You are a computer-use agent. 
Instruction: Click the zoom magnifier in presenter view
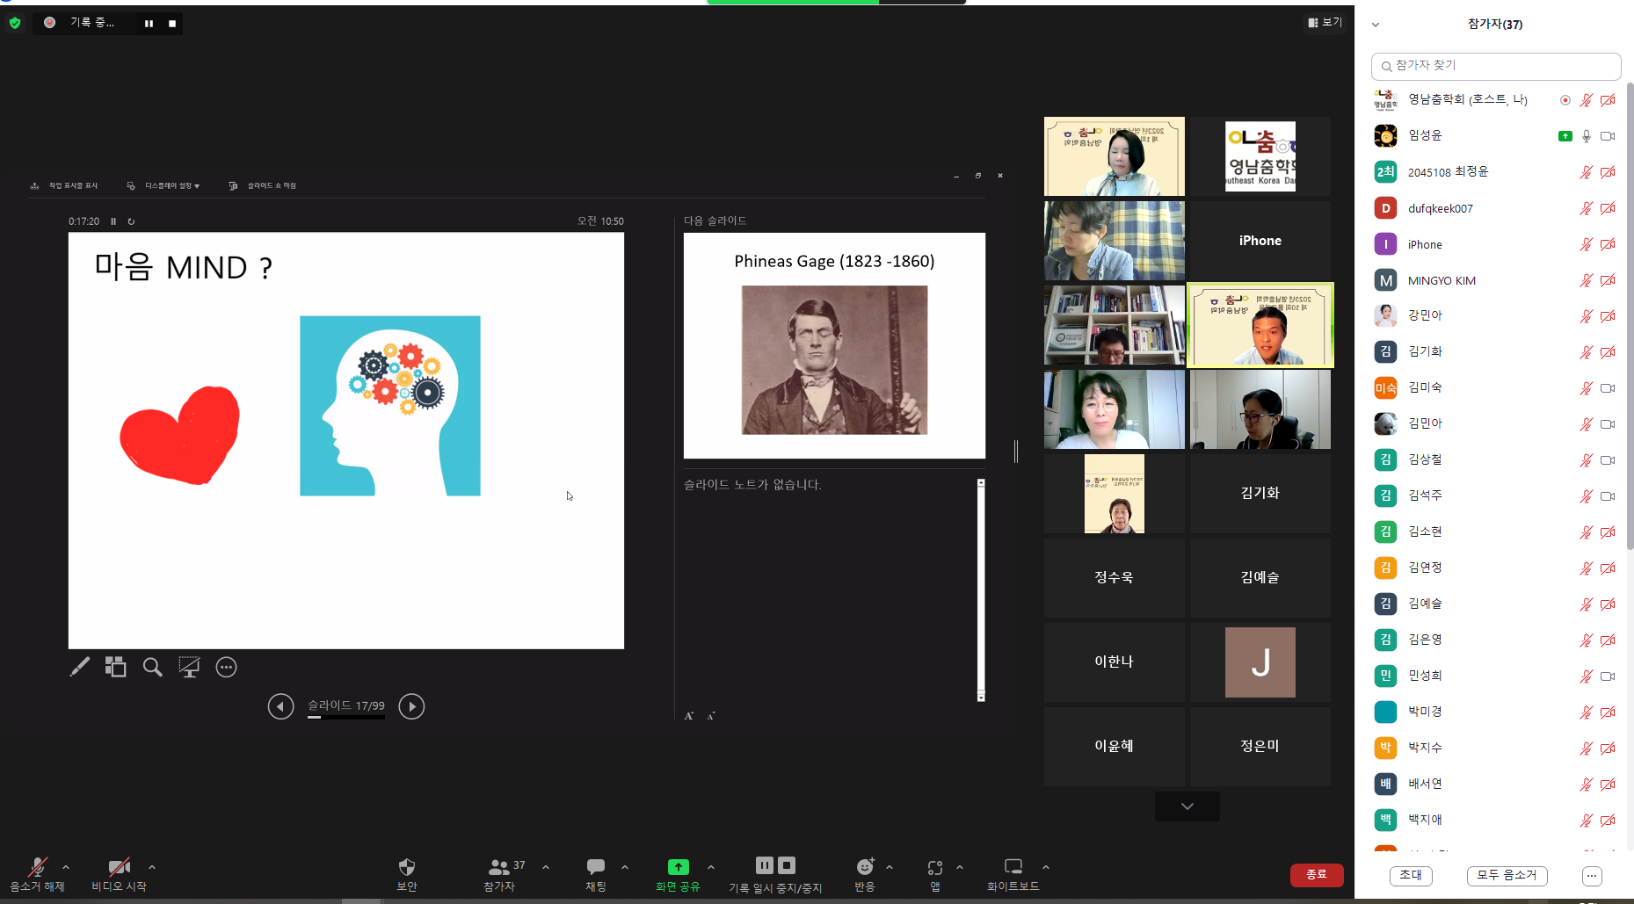click(153, 668)
